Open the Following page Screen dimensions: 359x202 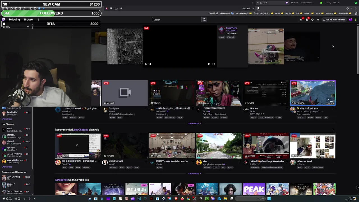[14, 20]
